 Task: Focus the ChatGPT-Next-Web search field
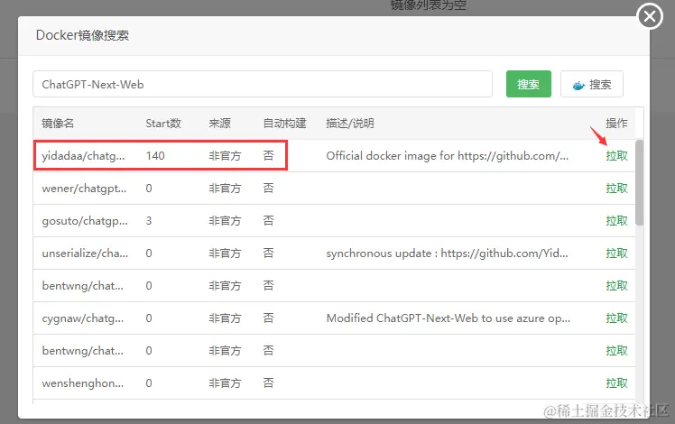tap(263, 84)
